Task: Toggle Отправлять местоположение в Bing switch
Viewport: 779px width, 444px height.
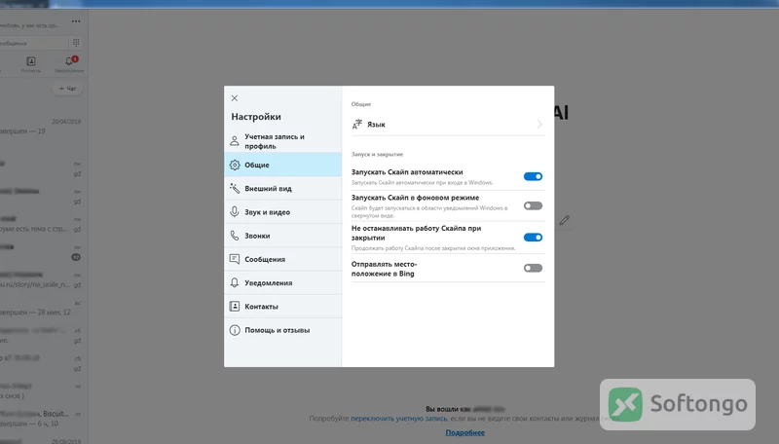Action: point(533,268)
